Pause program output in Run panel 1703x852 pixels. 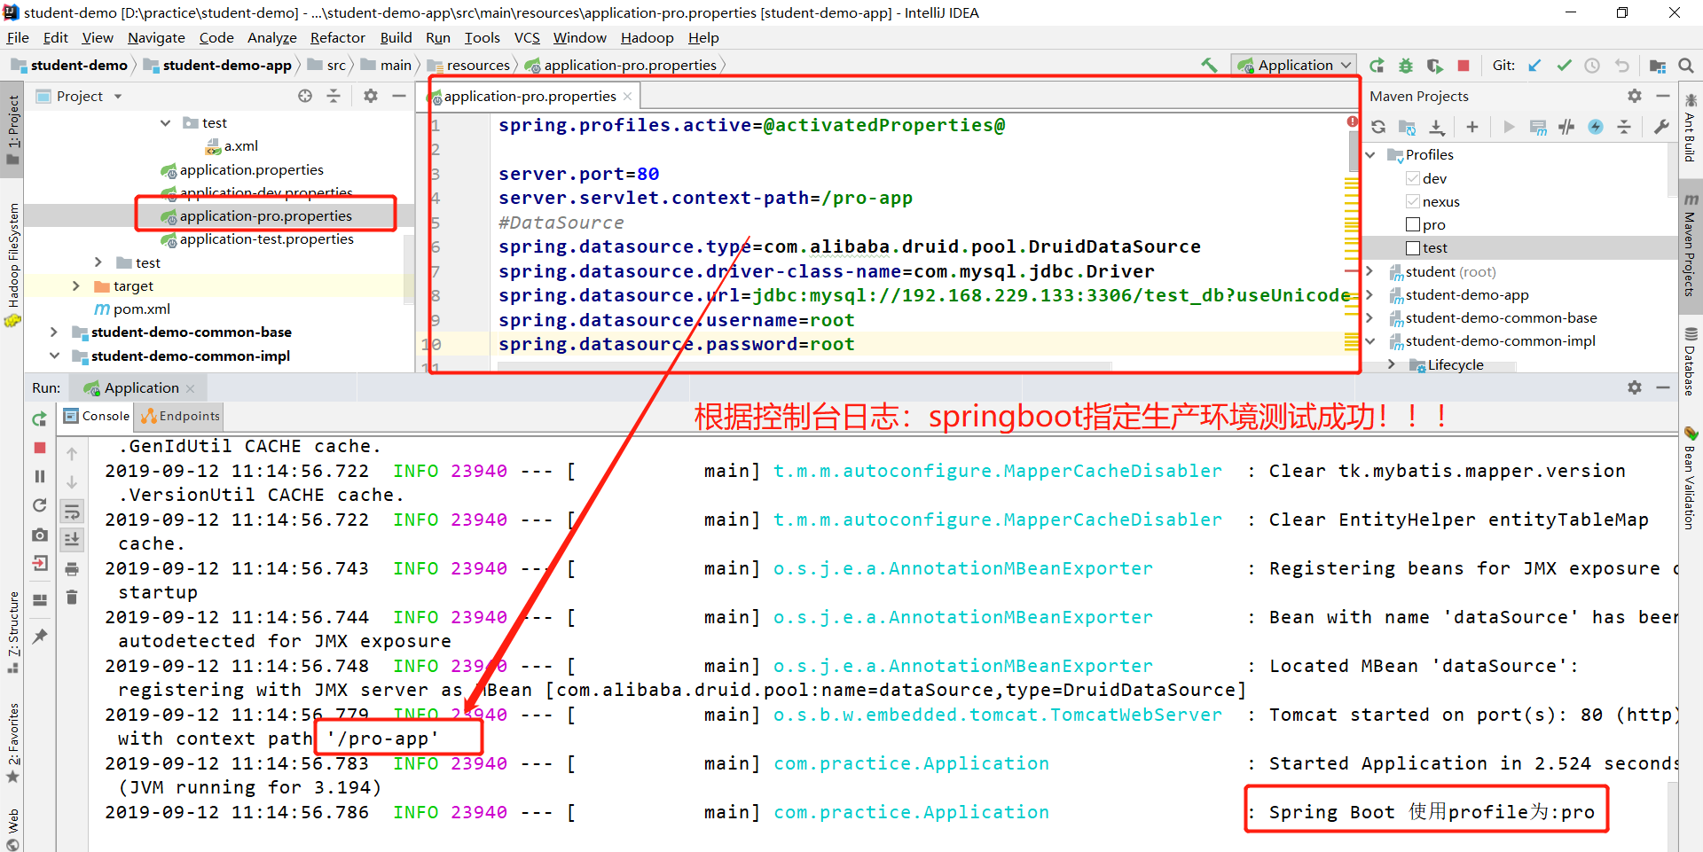pos(39,476)
